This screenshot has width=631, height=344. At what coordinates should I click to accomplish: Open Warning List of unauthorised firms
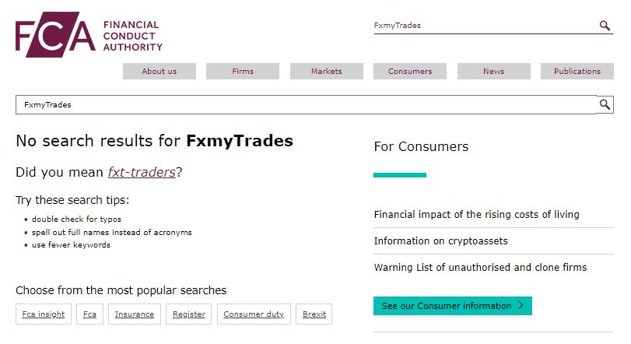[480, 268]
